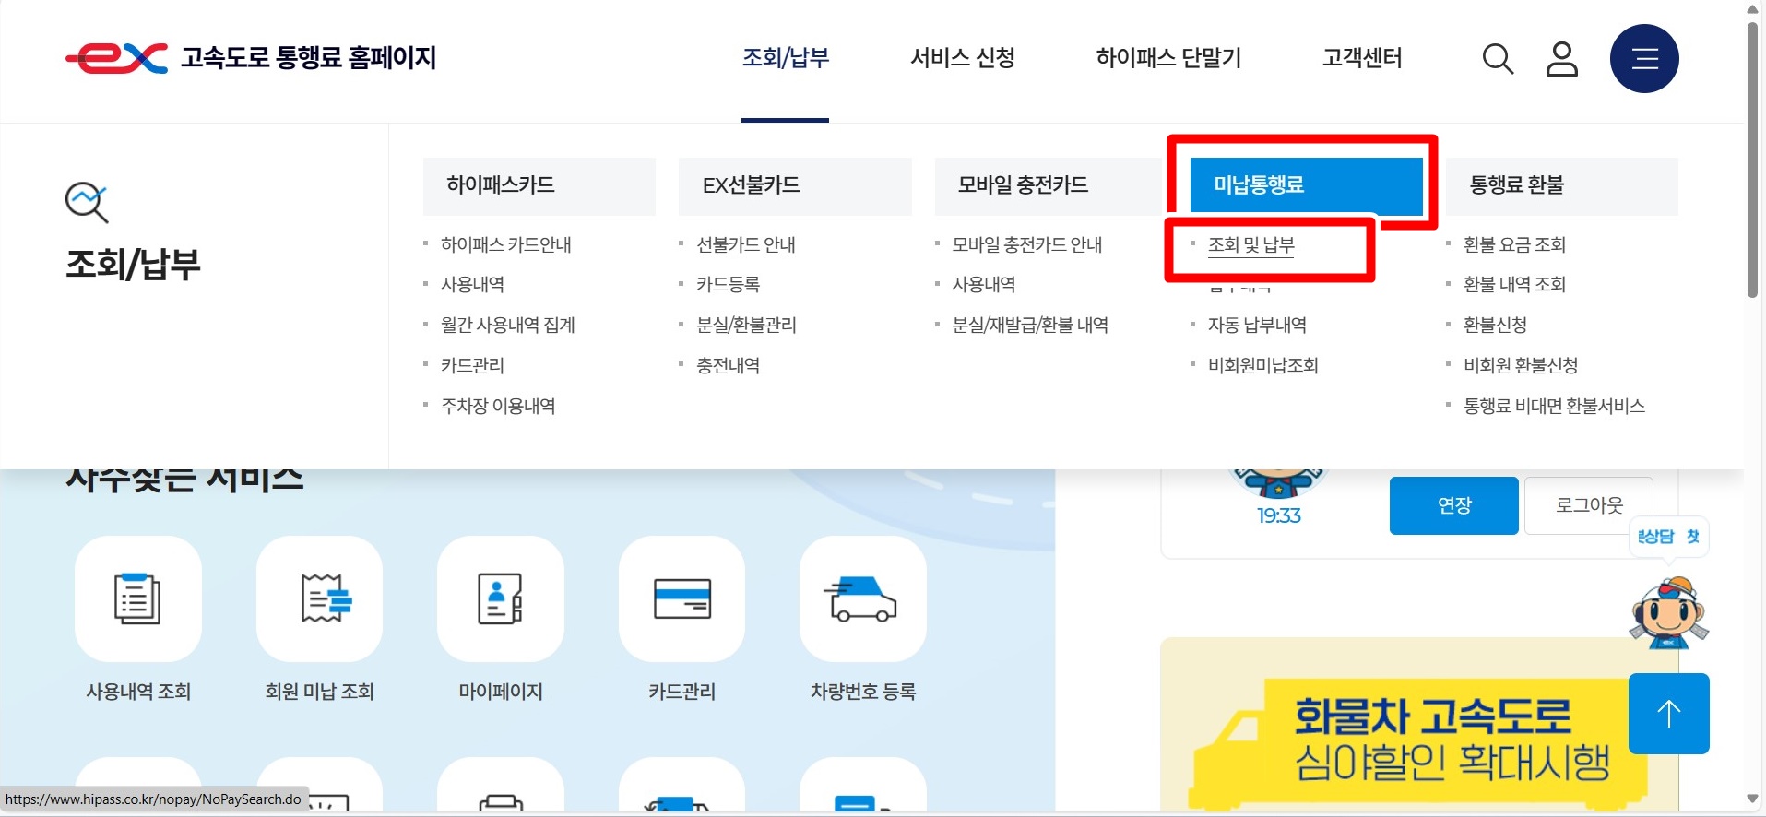The width and height of the screenshot is (1766, 817).
Task: Open 사용내역 under 모바일 충전카드
Action: [x=984, y=285]
